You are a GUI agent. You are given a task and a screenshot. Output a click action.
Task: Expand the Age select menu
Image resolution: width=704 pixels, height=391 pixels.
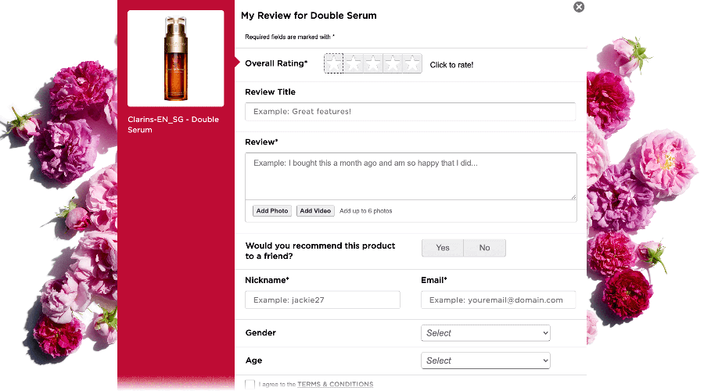[x=485, y=361]
